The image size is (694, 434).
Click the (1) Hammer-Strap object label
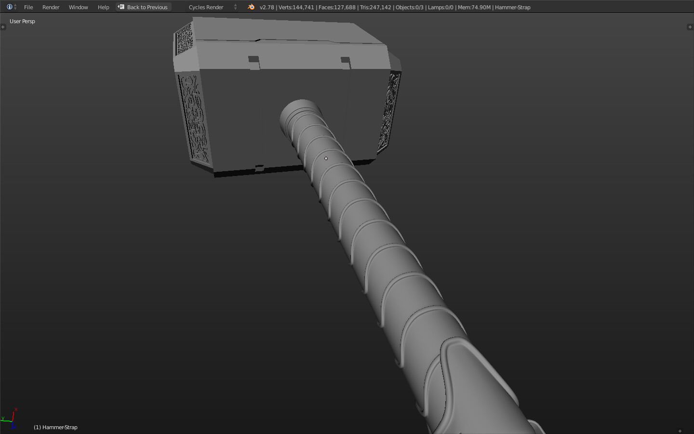click(x=55, y=427)
